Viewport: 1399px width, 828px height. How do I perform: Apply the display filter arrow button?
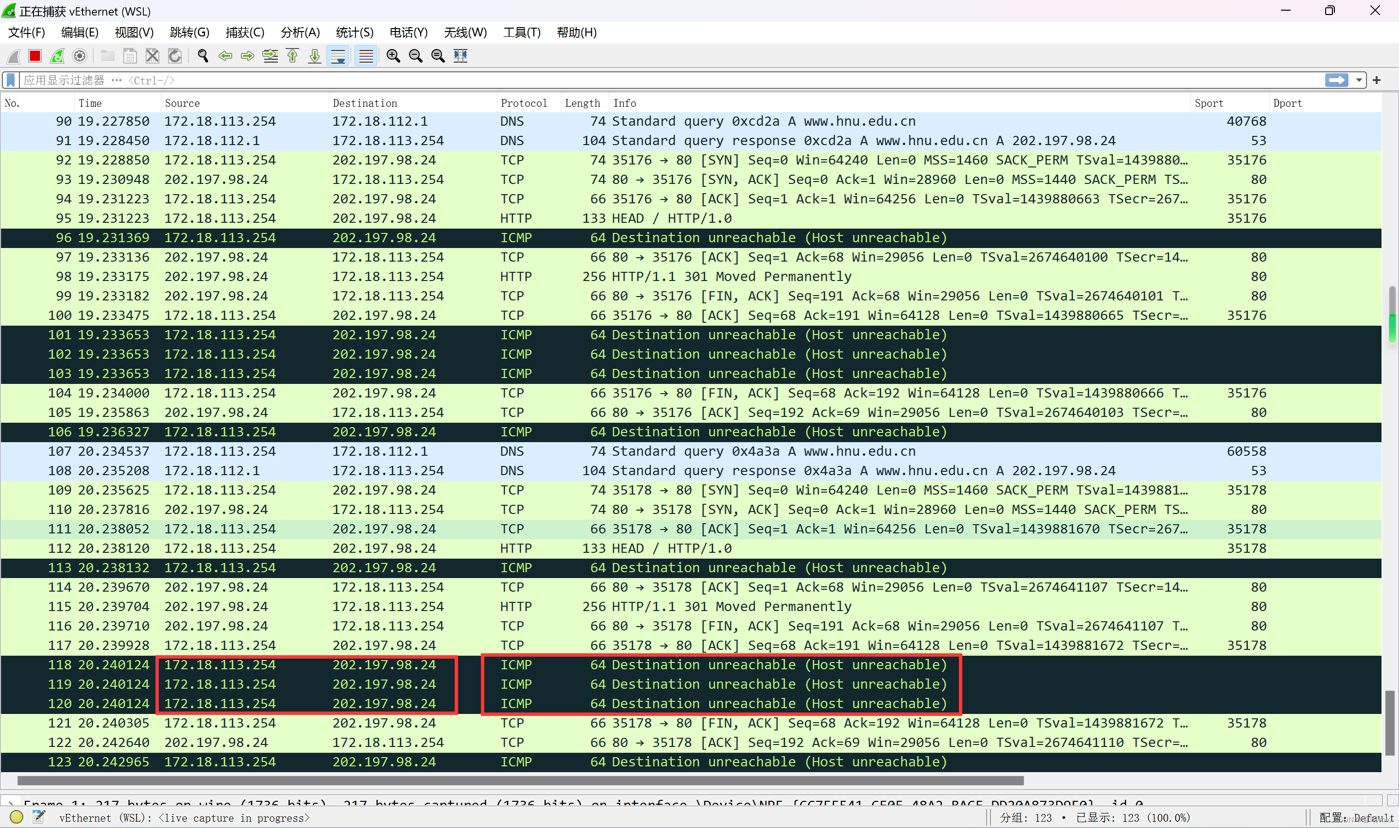[1336, 81]
